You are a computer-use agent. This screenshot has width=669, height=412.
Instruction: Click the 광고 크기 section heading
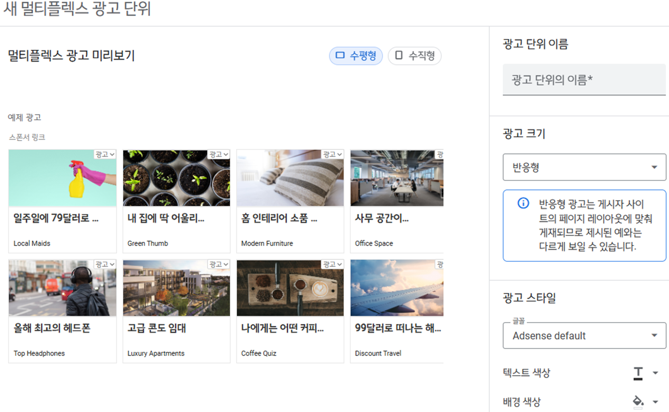(524, 133)
